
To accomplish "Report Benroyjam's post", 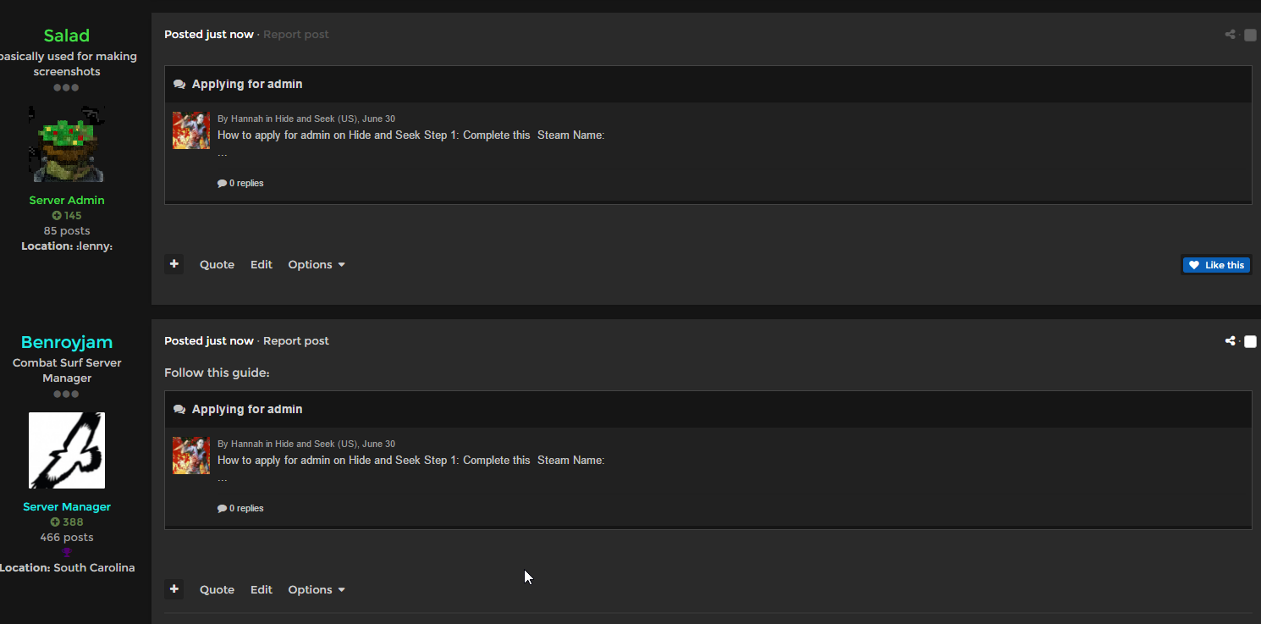I will 296,341.
